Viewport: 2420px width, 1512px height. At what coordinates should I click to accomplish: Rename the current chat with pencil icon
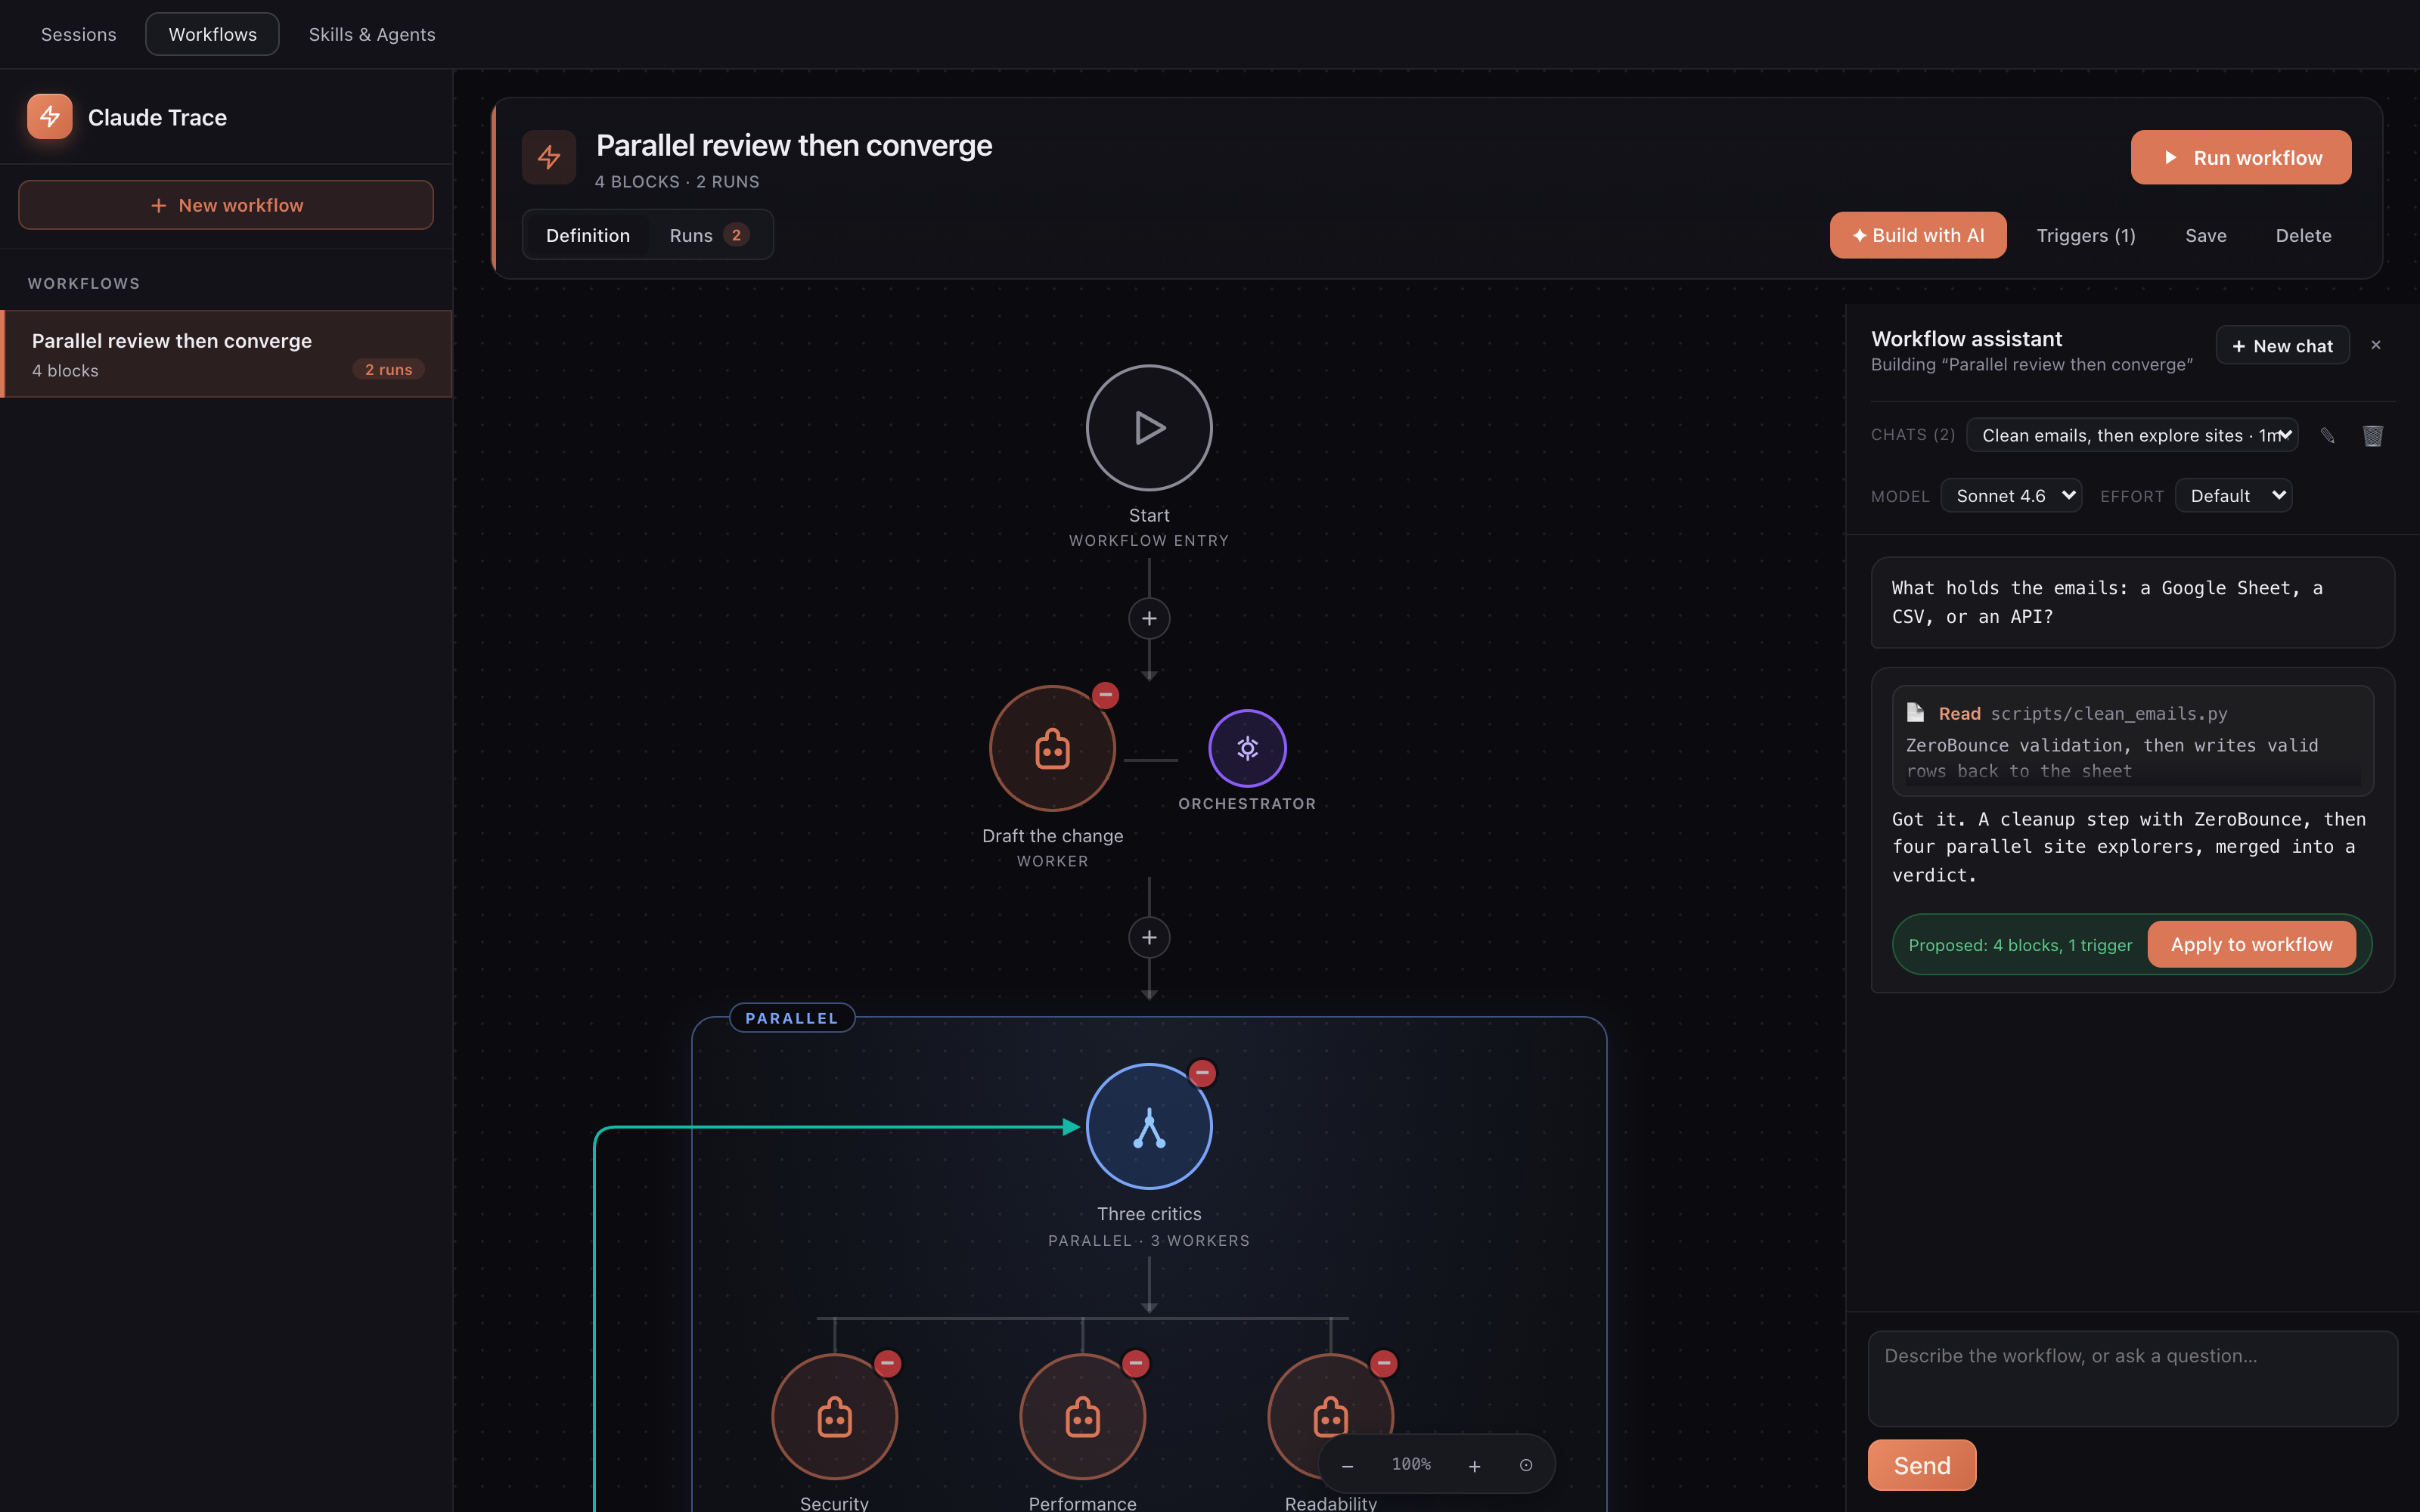(2327, 435)
